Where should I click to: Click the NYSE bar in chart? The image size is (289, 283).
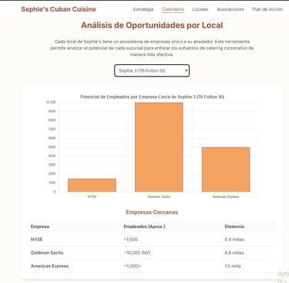(x=92, y=185)
